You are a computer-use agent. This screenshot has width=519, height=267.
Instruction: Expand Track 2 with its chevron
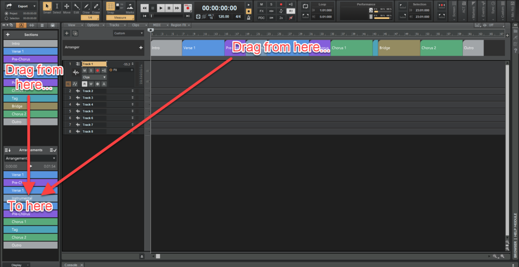(x=132, y=91)
